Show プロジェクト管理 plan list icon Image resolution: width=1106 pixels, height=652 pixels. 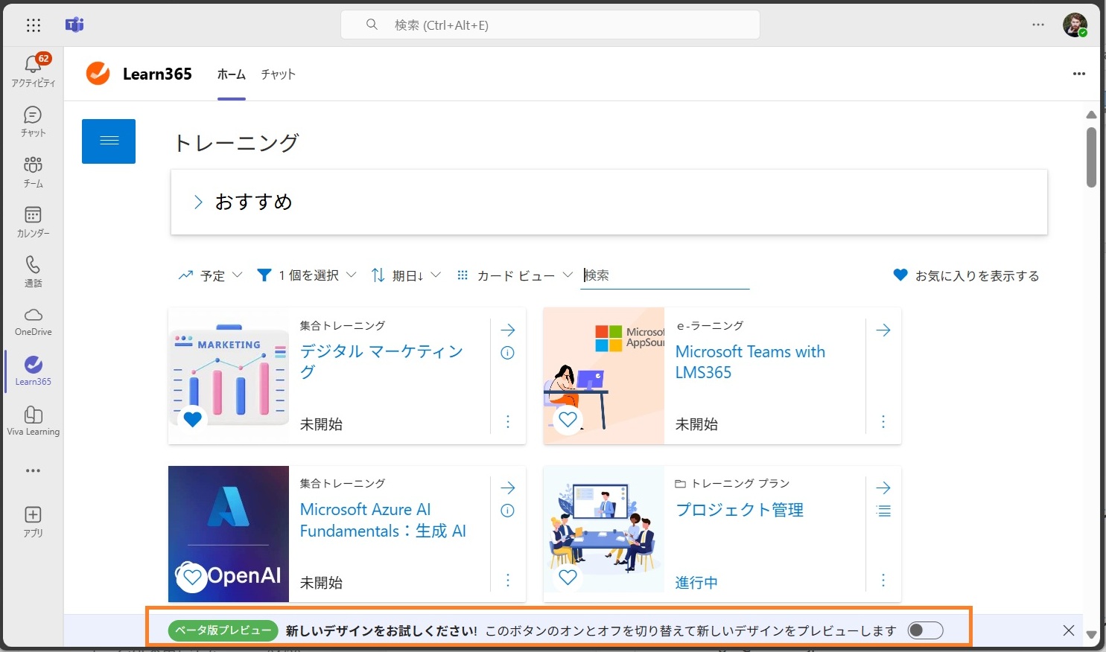[883, 511]
